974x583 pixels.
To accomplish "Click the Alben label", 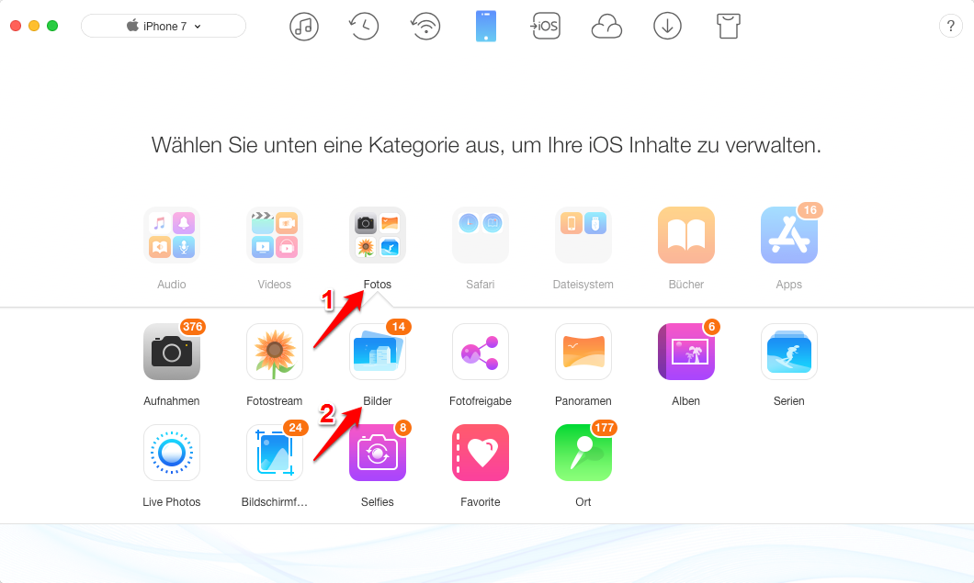I will [x=686, y=401].
